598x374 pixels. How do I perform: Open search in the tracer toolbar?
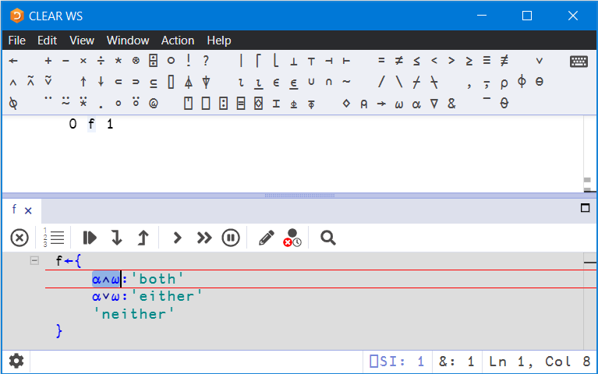tap(328, 238)
